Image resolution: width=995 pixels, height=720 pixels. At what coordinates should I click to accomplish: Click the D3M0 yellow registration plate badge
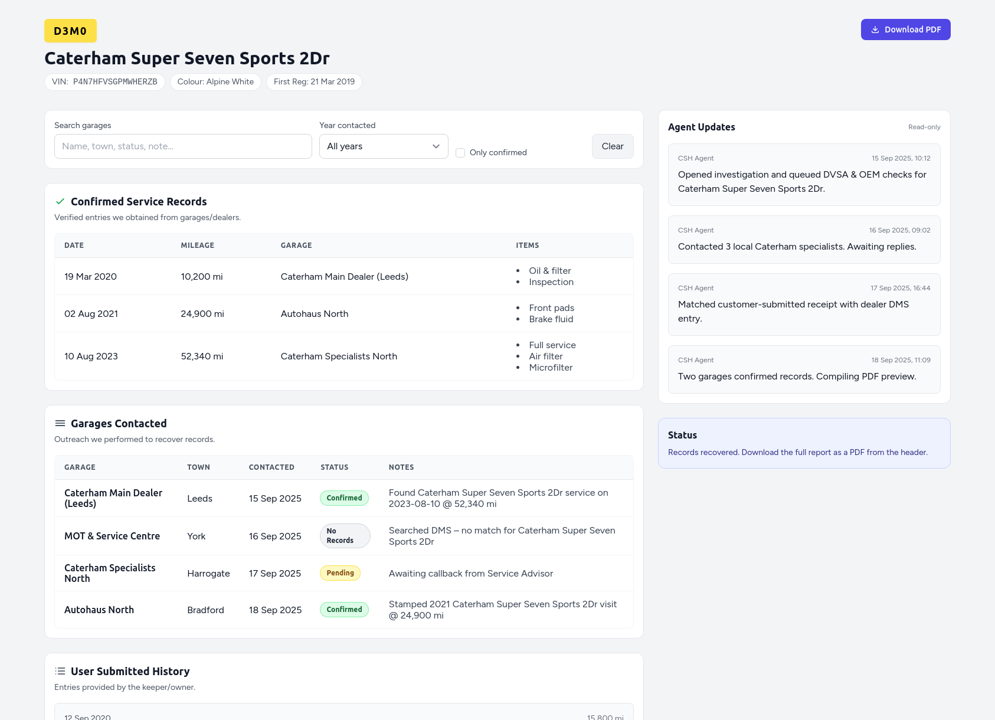point(70,31)
